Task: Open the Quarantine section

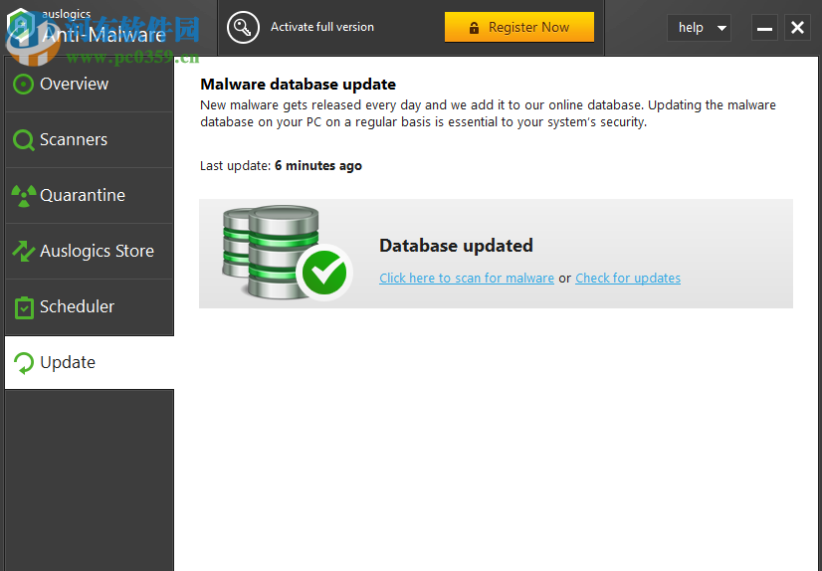Action: [90, 195]
